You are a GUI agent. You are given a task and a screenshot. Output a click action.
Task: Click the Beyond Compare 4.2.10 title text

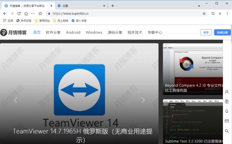click(x=194, y=88)
